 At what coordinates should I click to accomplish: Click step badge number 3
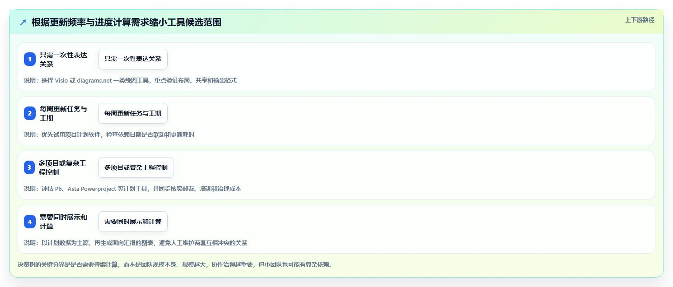[30, 167]
